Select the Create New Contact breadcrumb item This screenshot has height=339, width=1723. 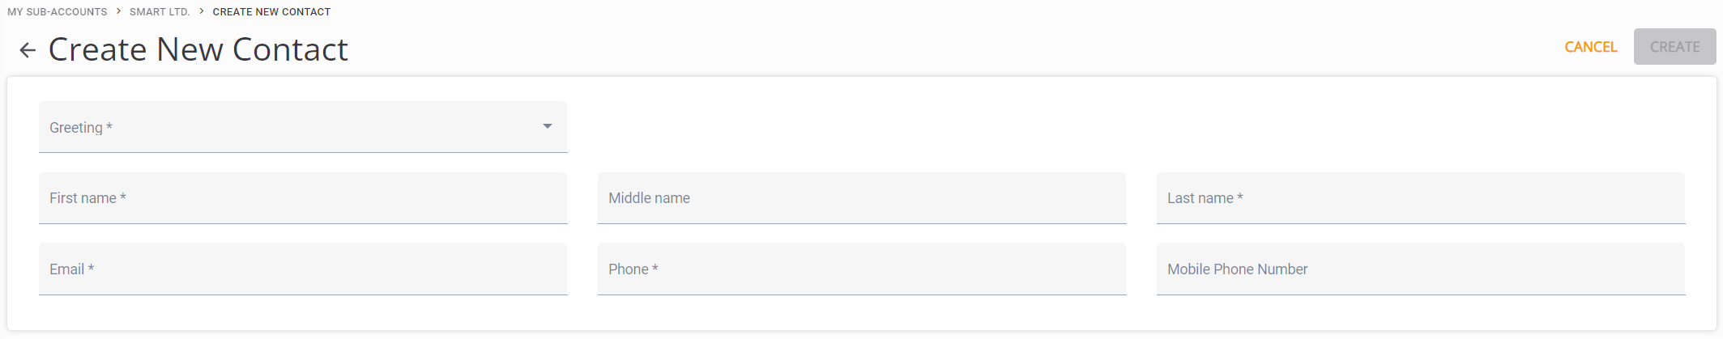(271, 12)
